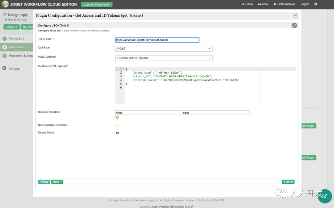
Task: Click the Request Headers Value column header
Action: pyautogui.click(x=216, y=113)
